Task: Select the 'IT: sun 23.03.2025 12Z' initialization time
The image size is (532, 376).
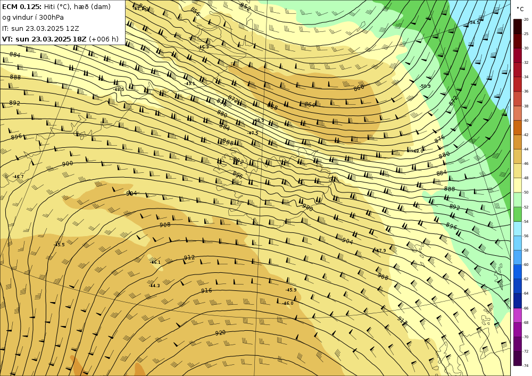Action: click(x=40, y=29)
